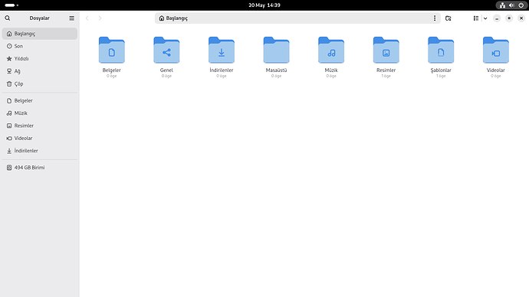This screenshot has height=297, width=529.
Task: Select the Masaüstü folder icon
Action: coord(276,50)
